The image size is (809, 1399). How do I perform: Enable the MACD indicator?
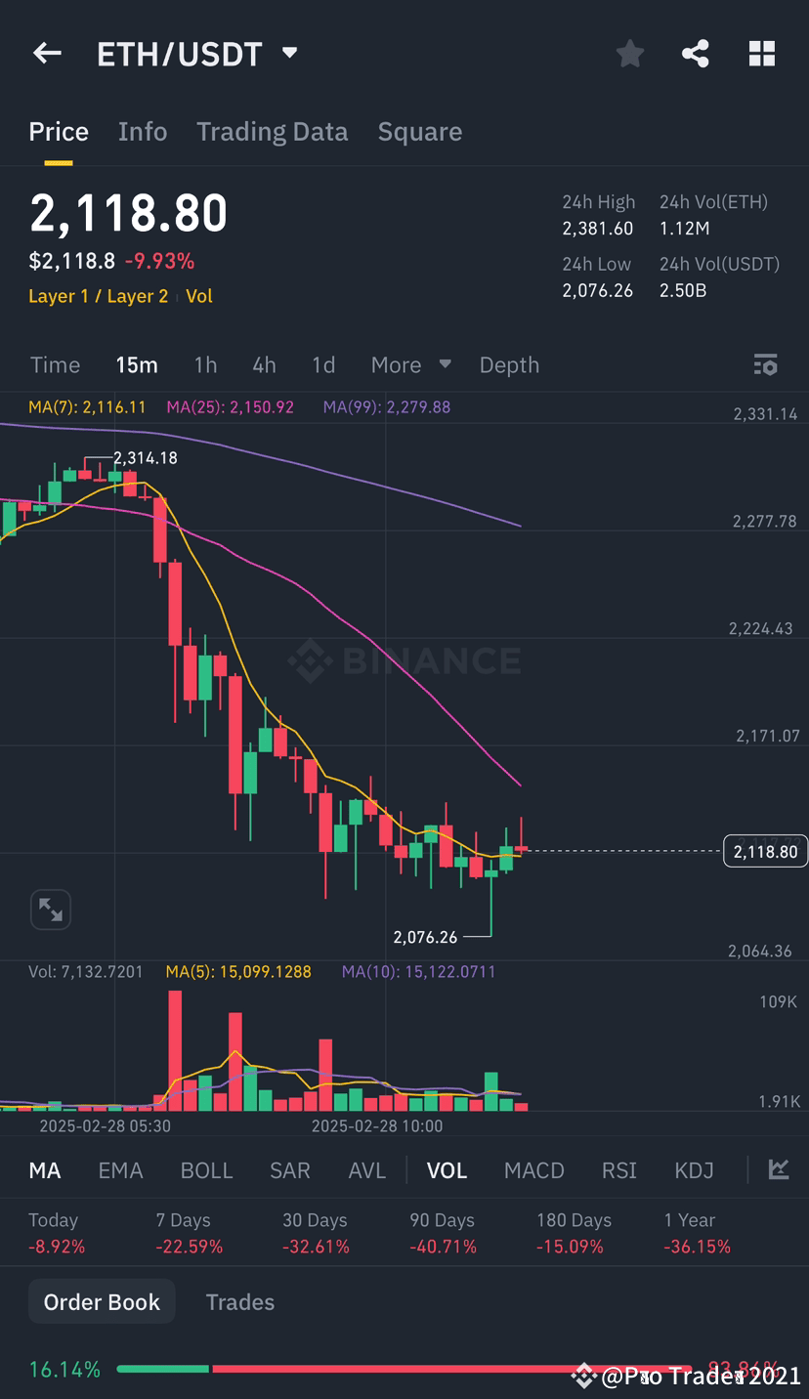point(533,1169)
